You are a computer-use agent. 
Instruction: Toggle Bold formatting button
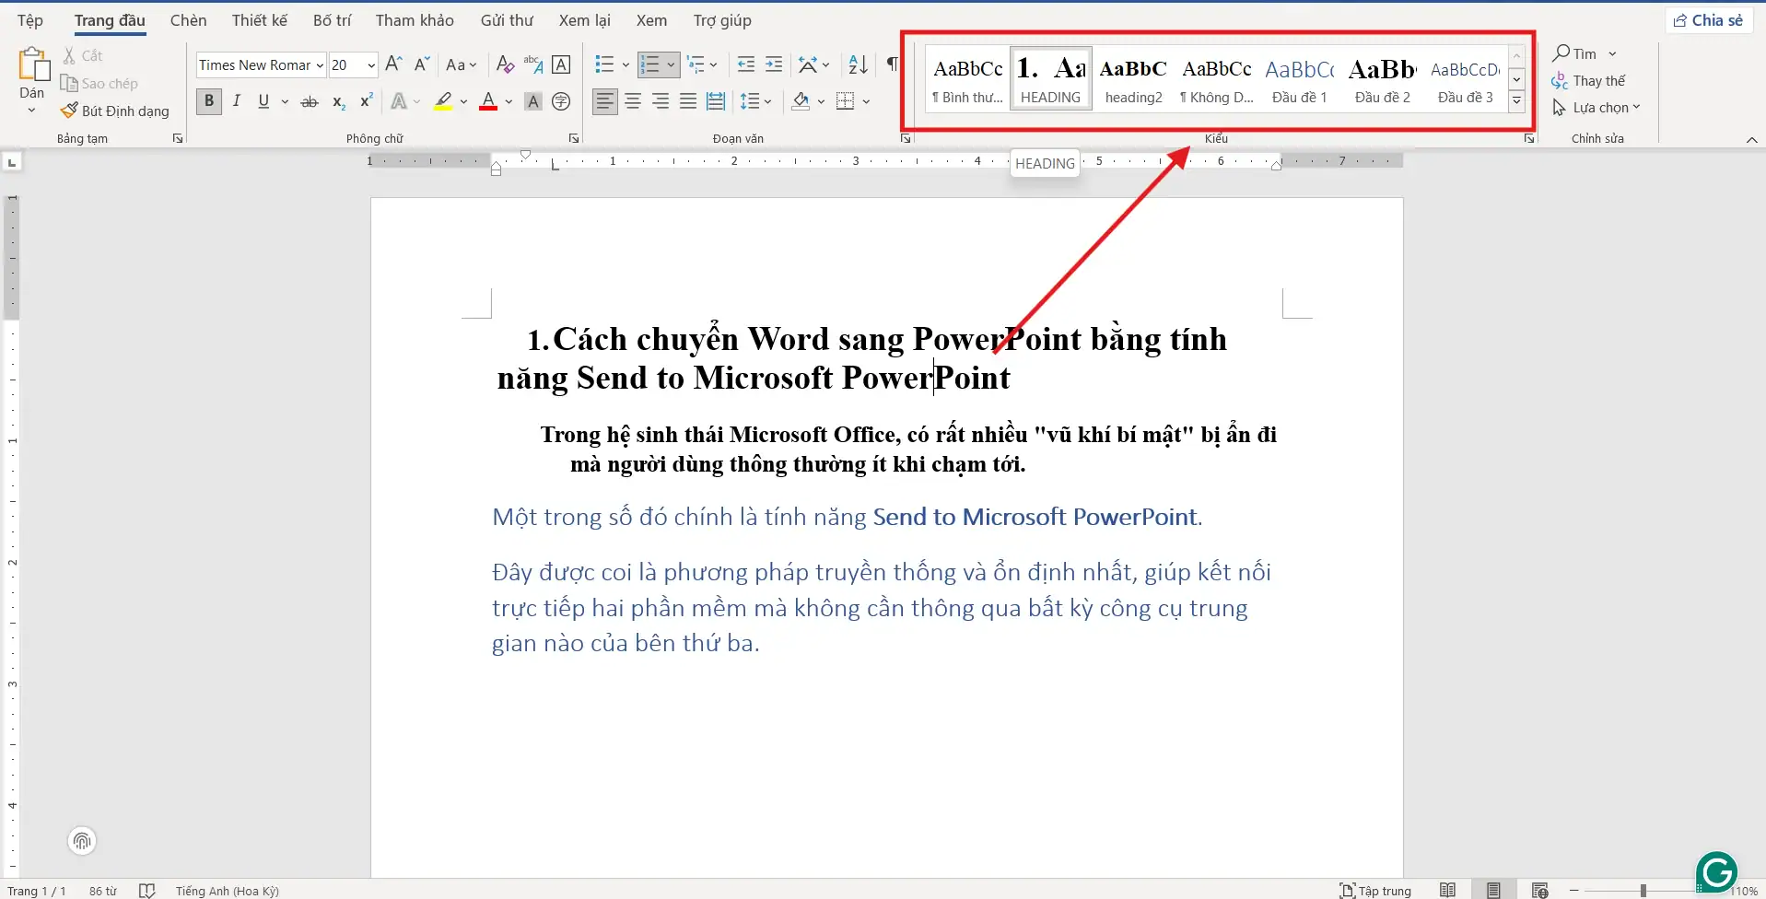(x=209, y=101)
